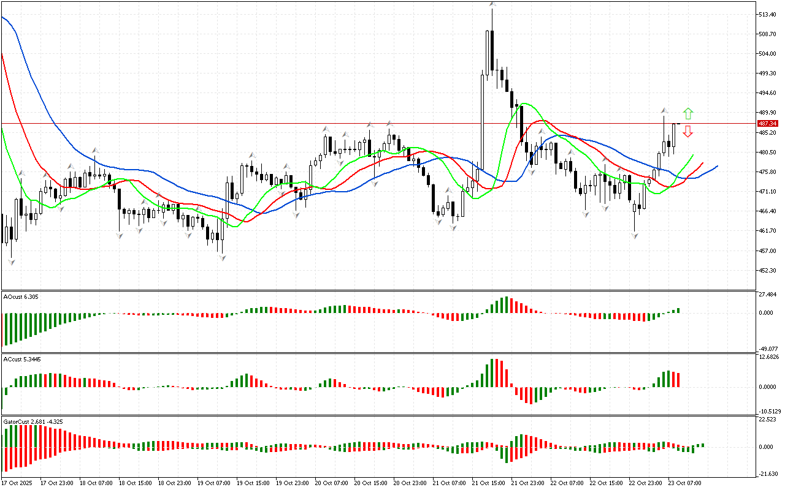
Task: Select the green Alligator lips line's right end
Action: (693, 156)
